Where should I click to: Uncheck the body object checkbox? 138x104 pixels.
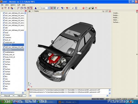(4, 32)
